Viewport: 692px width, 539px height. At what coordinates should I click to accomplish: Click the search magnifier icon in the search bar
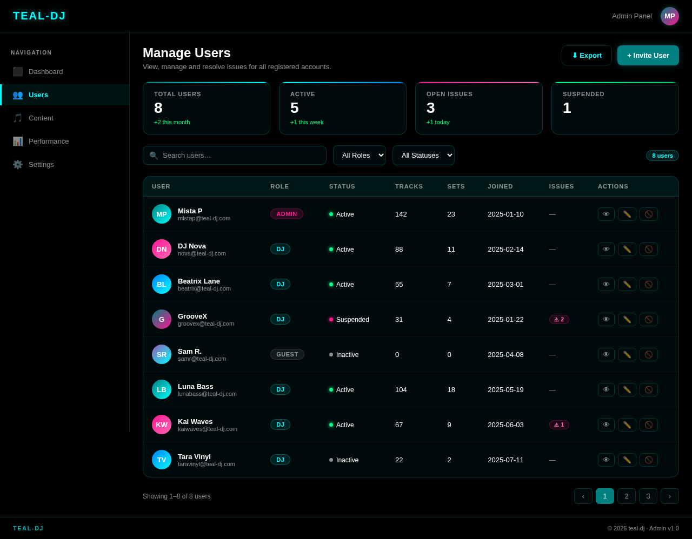pyautogui.click(x=154, y=155)
